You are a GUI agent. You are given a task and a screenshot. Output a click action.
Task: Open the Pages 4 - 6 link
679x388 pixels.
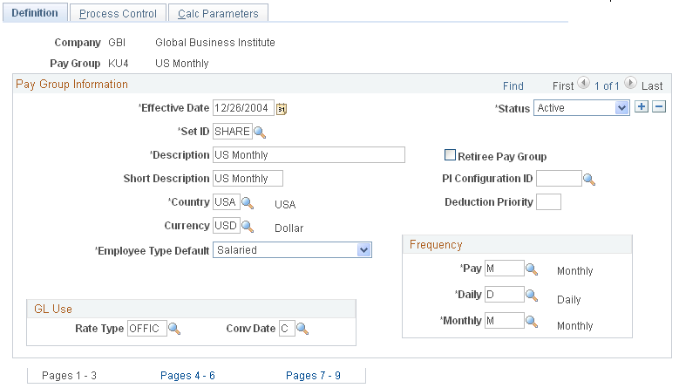(x=187, y=376)
